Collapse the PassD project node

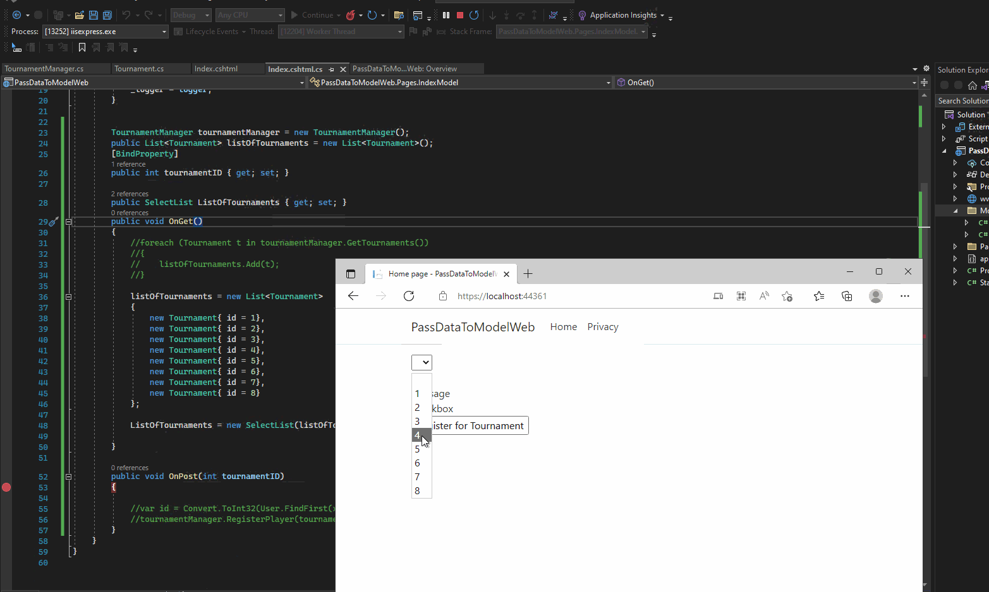(945, 151)
